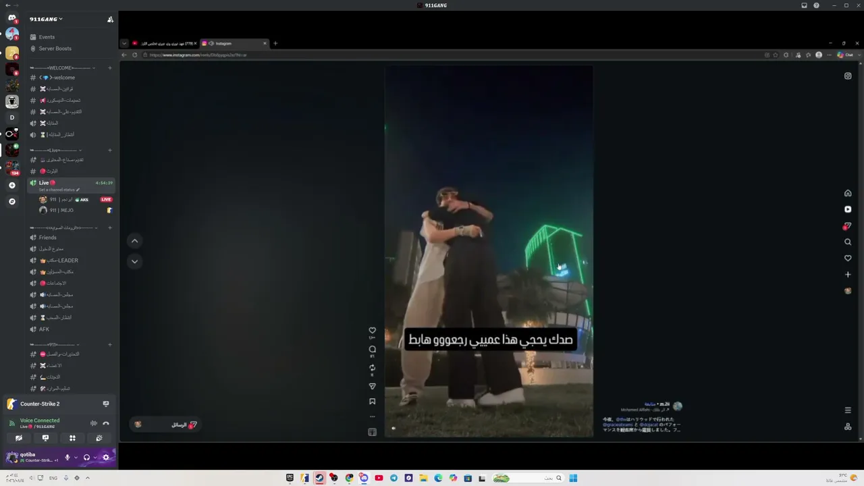The width and height of the screenshot is (864, 486).
Task: Invite members to the 911GANG server
Action: (x=110, y=19)
